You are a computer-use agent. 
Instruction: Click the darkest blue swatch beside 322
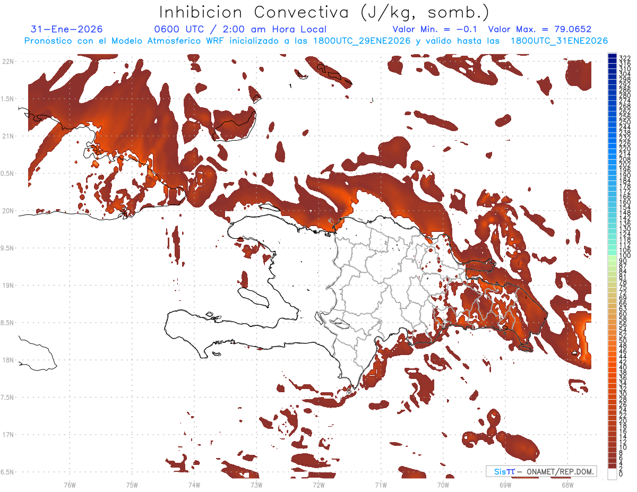pyautogui.click(x=612, y=56)
